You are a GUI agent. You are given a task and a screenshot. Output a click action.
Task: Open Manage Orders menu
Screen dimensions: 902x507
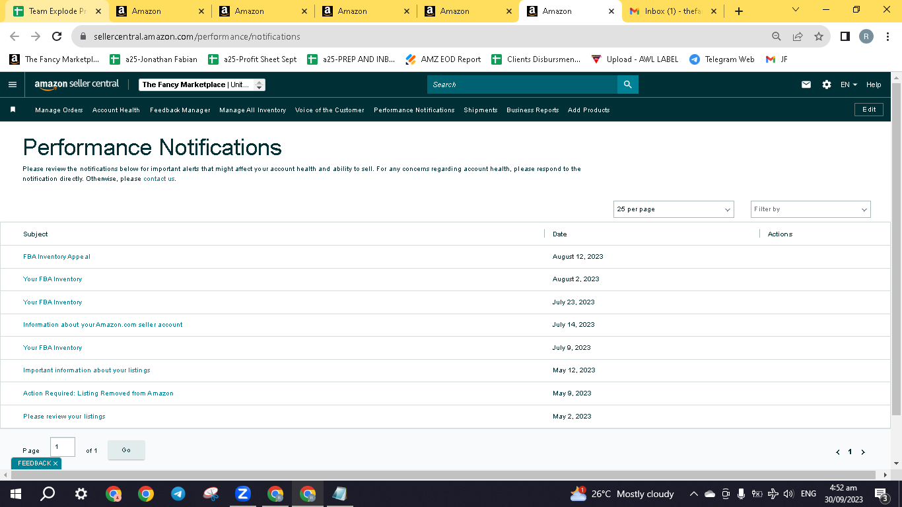click(59, 110)
